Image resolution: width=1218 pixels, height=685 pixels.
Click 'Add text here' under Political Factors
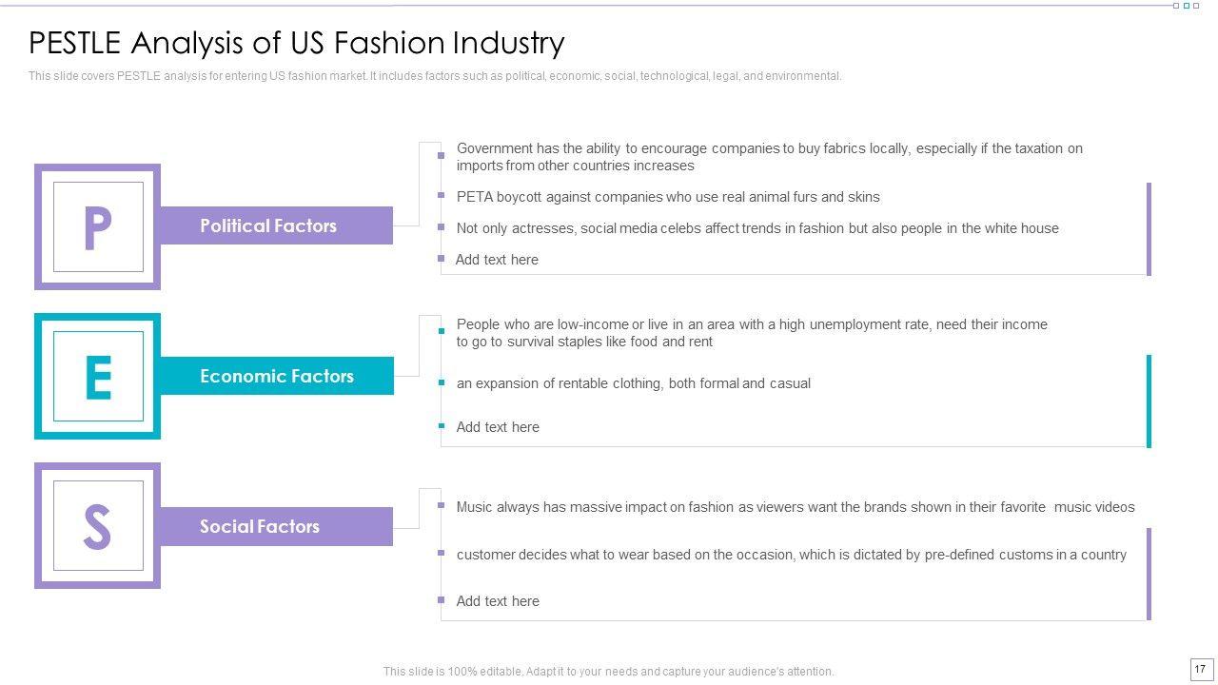[x=497, y=260]
